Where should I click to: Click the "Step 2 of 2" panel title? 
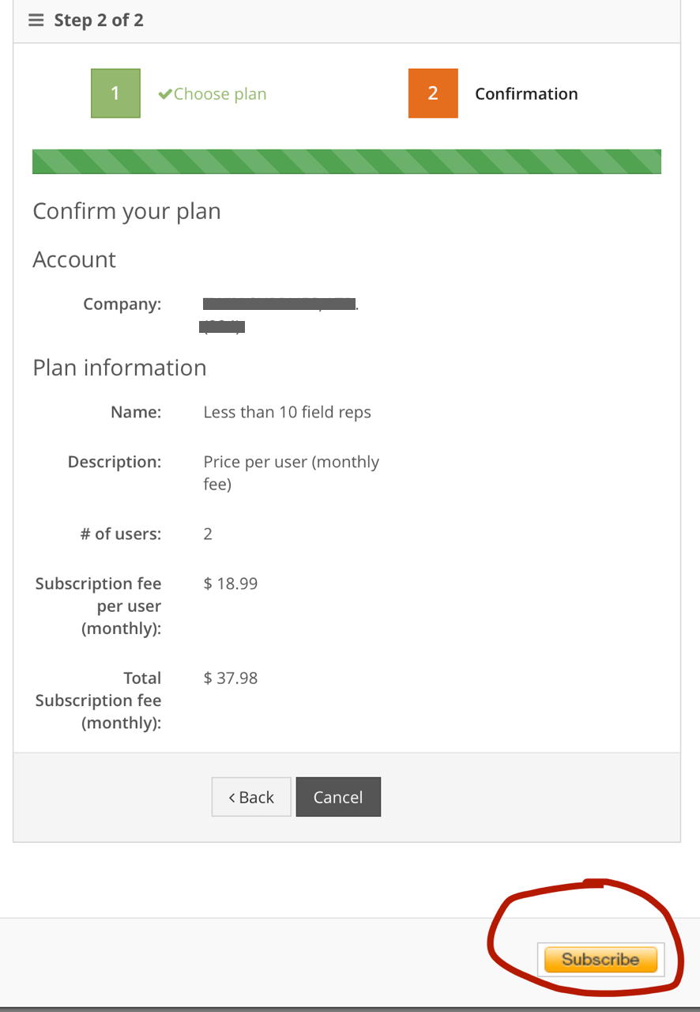coord(99,21)
